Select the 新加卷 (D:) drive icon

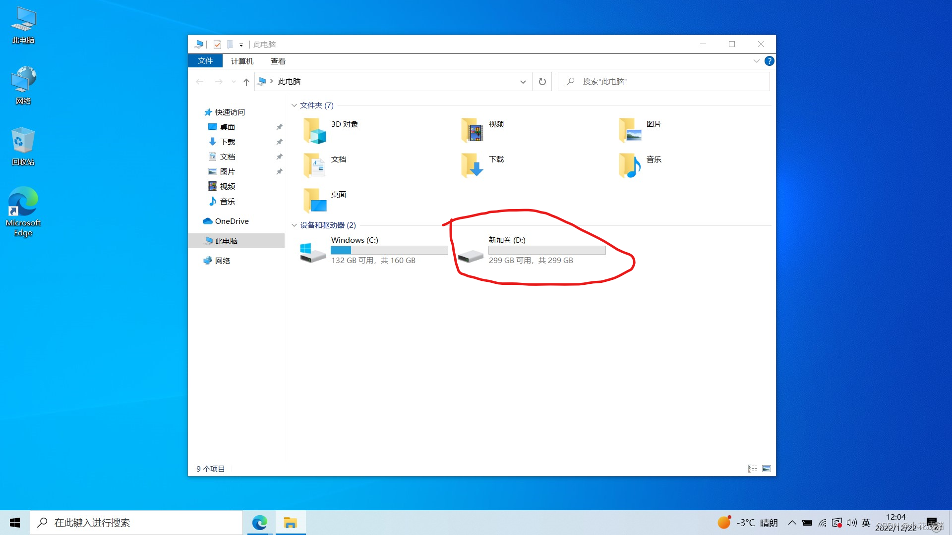point(471,256)
